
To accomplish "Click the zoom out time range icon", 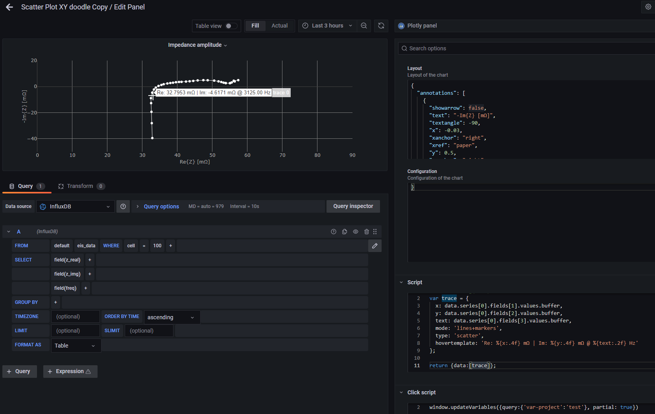I will pos(364,26).
